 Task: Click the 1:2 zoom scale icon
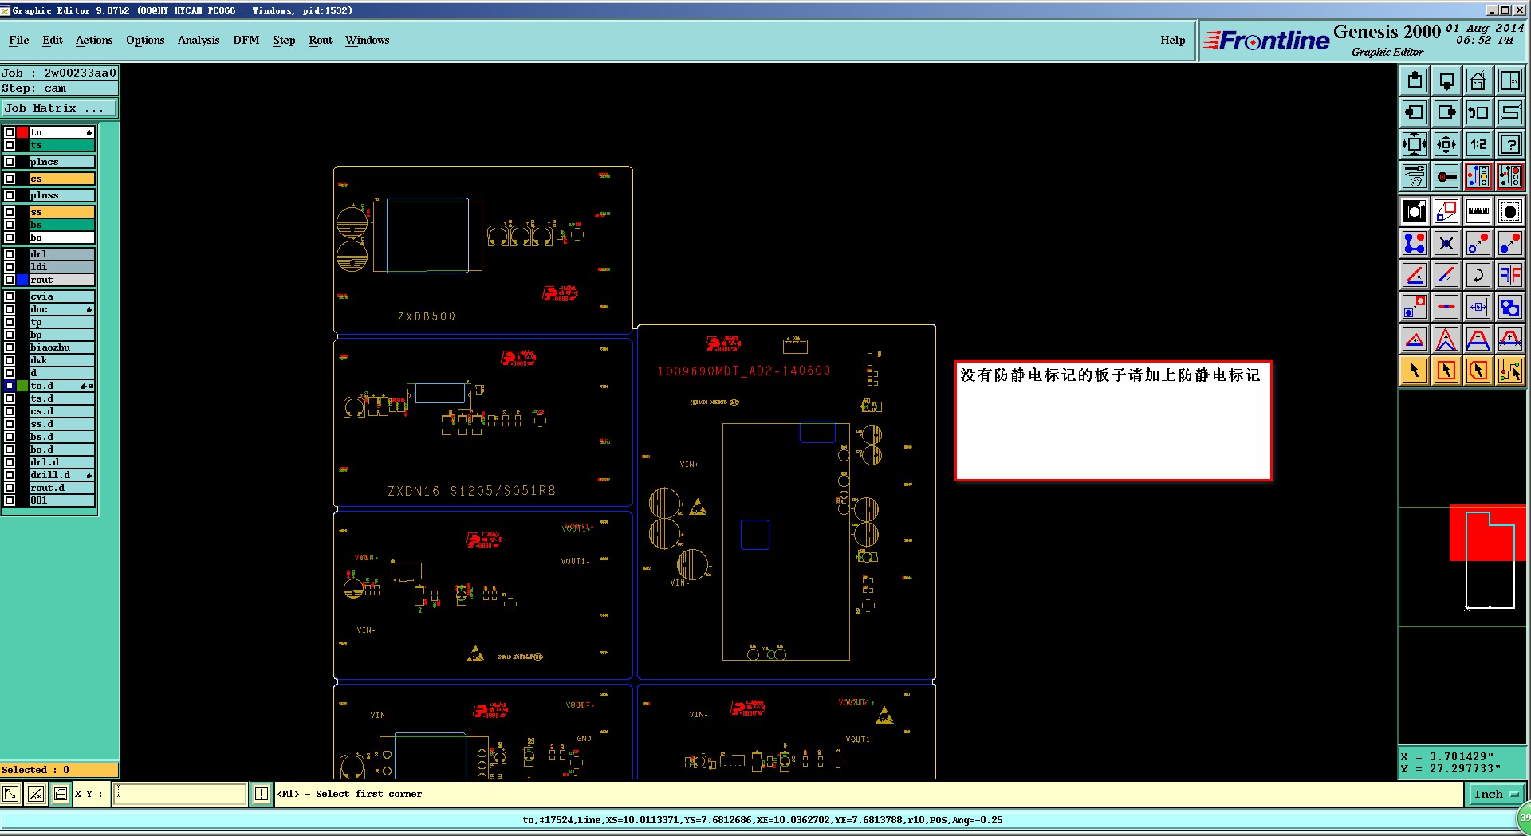pyautogui.click(x=1478, y=144)
